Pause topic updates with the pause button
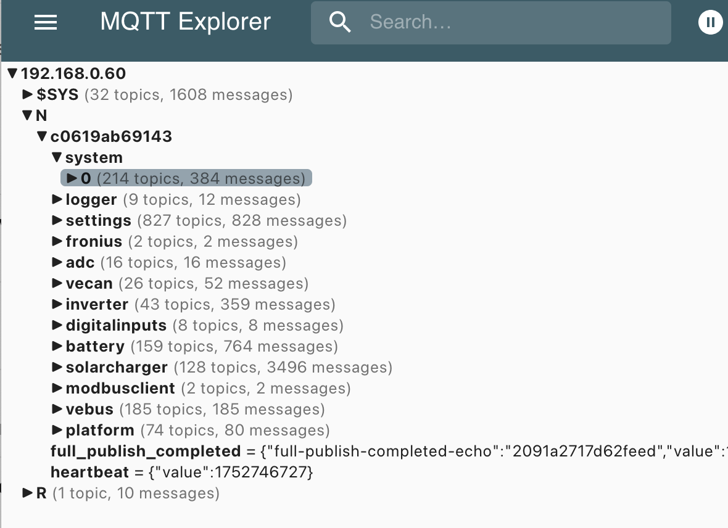 tap(710, 23)
